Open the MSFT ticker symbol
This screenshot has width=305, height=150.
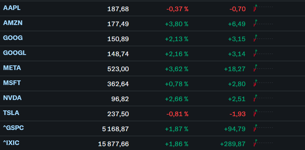pos(12,83)
